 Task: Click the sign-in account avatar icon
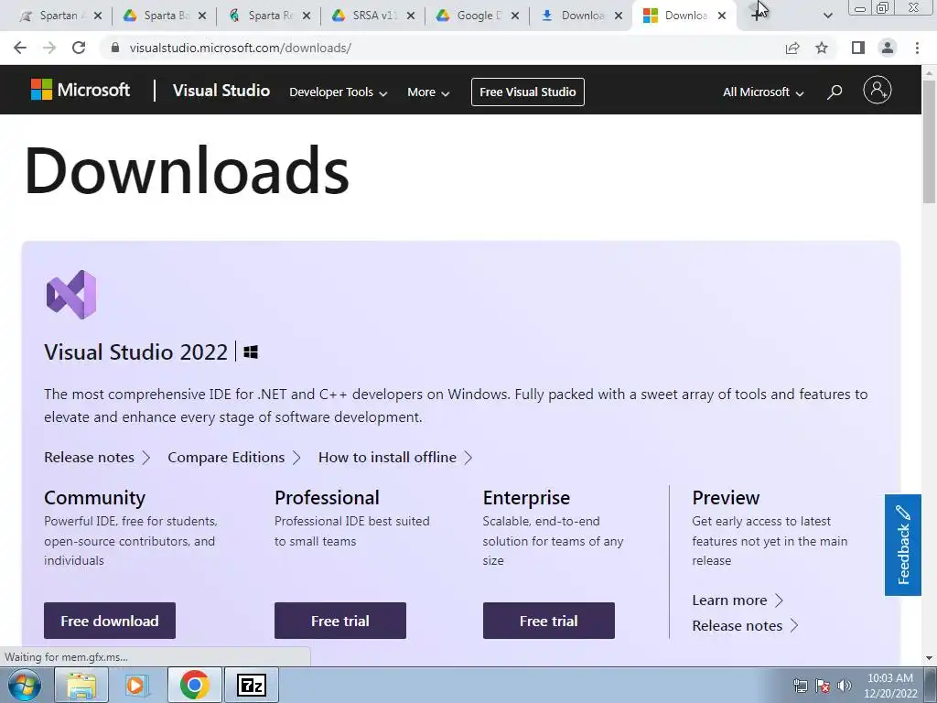878,91
